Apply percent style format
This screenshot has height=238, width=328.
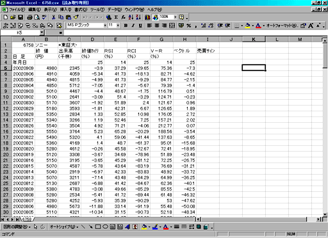[x=189, y=26]
